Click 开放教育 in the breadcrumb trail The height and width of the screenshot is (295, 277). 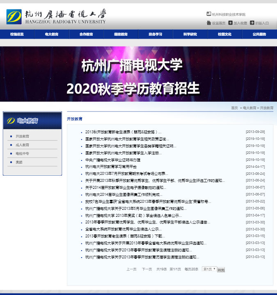pyautogui.click(x=266, y=108)
